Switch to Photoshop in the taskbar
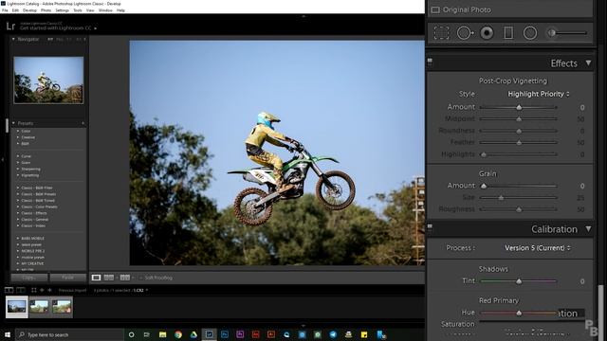Viewport: 607px width, 341px height. tap(225, 334)
